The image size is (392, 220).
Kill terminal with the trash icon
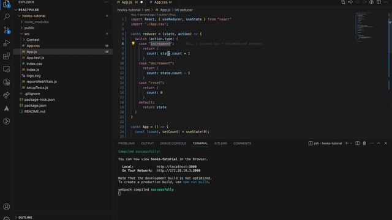[364, 143]
